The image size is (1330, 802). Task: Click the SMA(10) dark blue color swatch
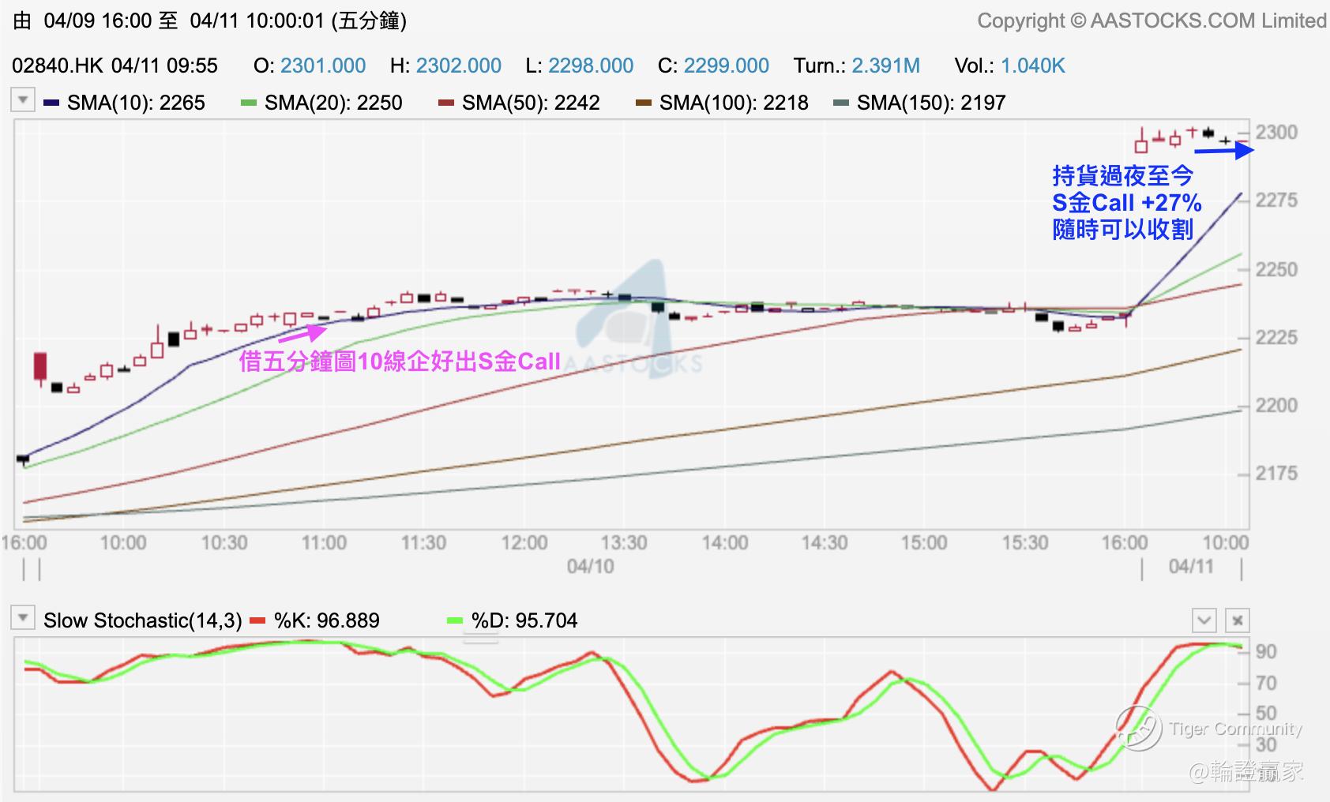point(51,103)
